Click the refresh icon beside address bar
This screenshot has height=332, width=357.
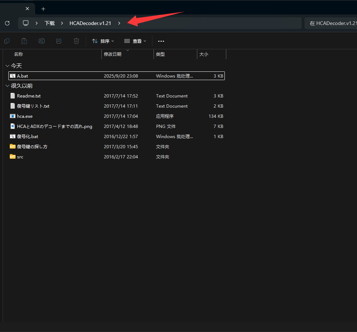click(7, 23)
